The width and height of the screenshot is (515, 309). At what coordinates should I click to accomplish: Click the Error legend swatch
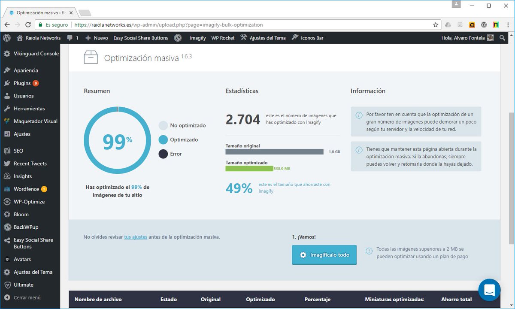[163, 154]
